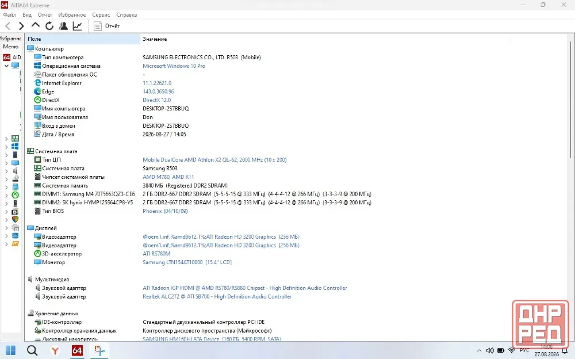Go forward with the toolbar right arrow
Screen dimensions: 575x359
coord(21,26)
